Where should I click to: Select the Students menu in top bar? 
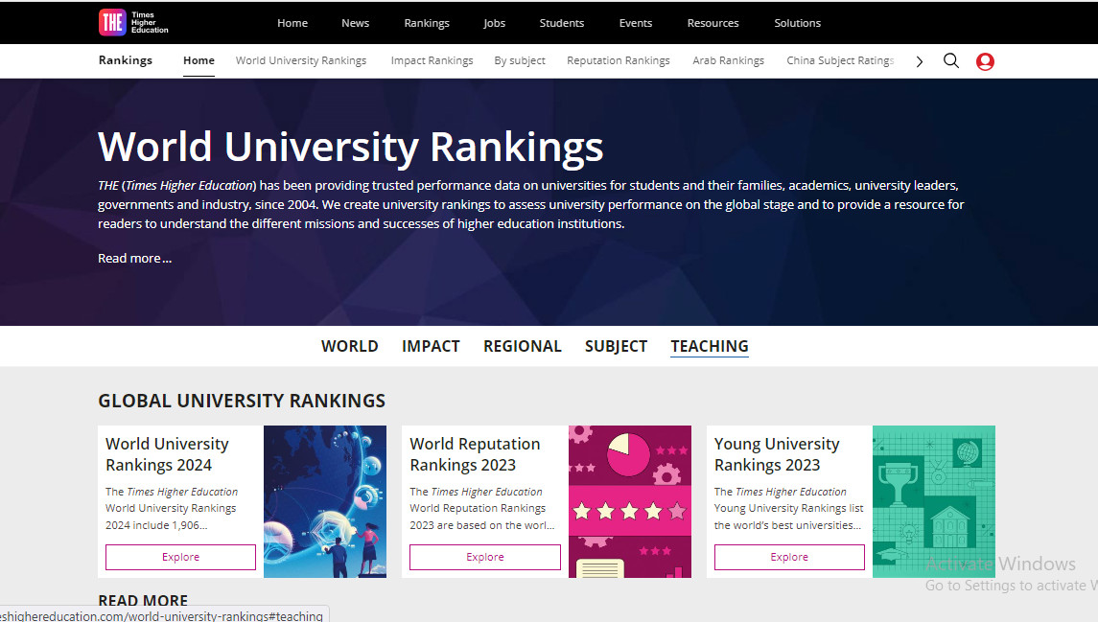tap(562, 23)
